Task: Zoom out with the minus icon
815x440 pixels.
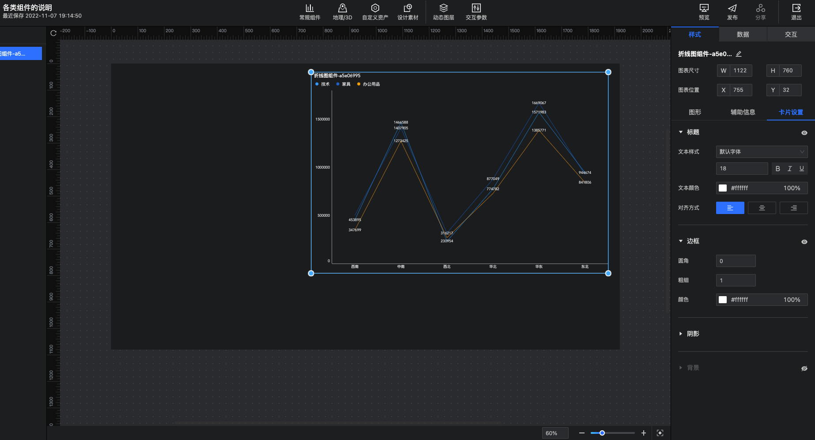Action: pyautogui.click(x=582, y=433)
